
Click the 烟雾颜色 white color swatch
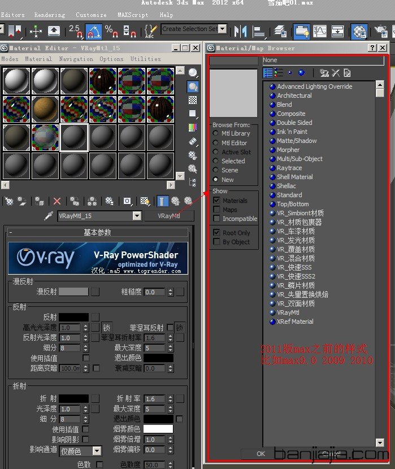pos(158,429)
